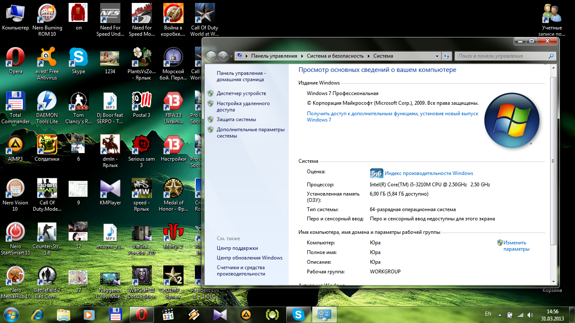Select the Компьютер desktop icon

pyautogui.click(x=16, y=17)
